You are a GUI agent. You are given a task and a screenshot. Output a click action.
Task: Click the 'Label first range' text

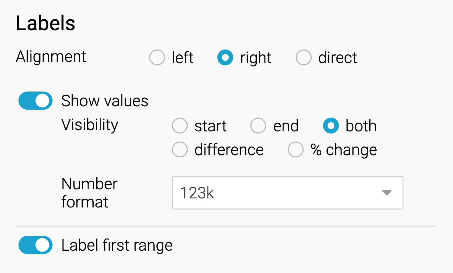117,245
